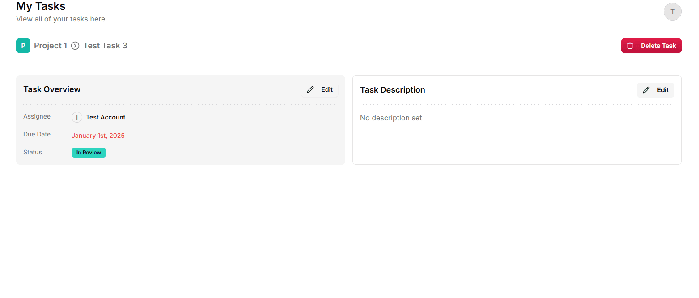This screenshot has height=298, width=699.
Task: Edit the Task Description section
Action: coord(656,90)
